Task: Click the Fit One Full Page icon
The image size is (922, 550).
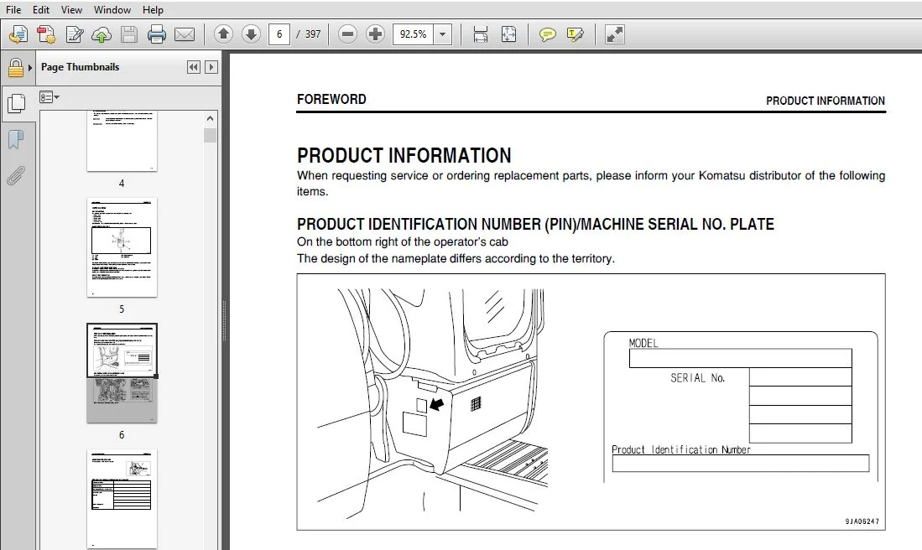Action: tap(508, 34)
